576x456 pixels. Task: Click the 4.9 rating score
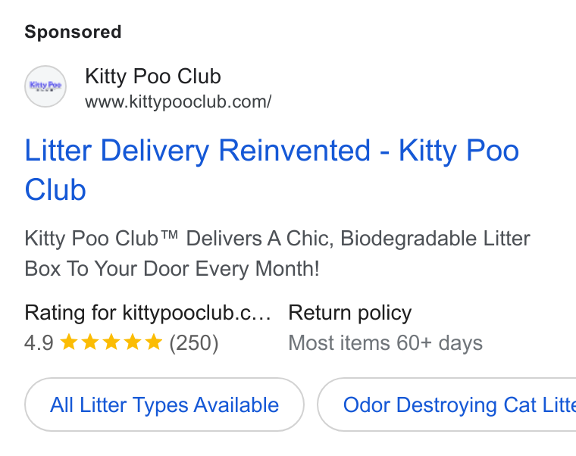pos(39,343)
